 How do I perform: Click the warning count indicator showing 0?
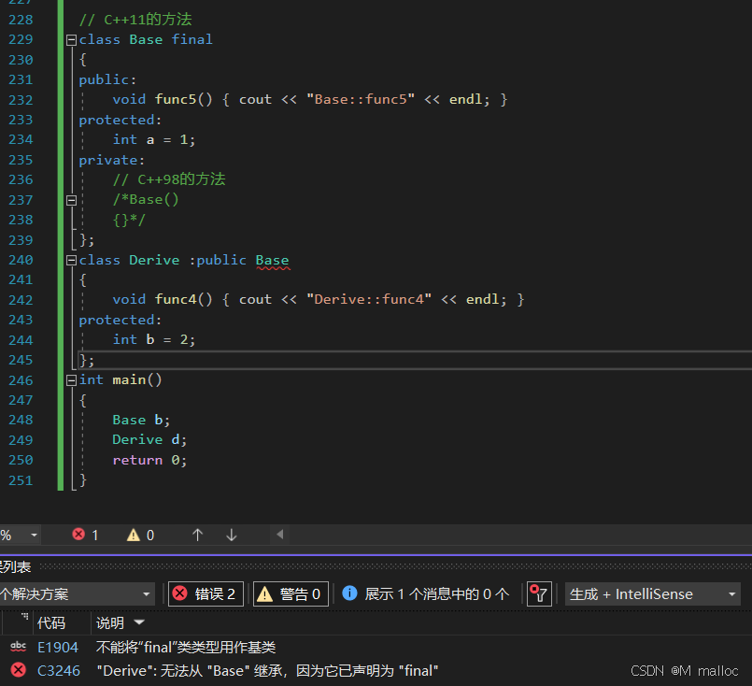click(x=140, y=535)
